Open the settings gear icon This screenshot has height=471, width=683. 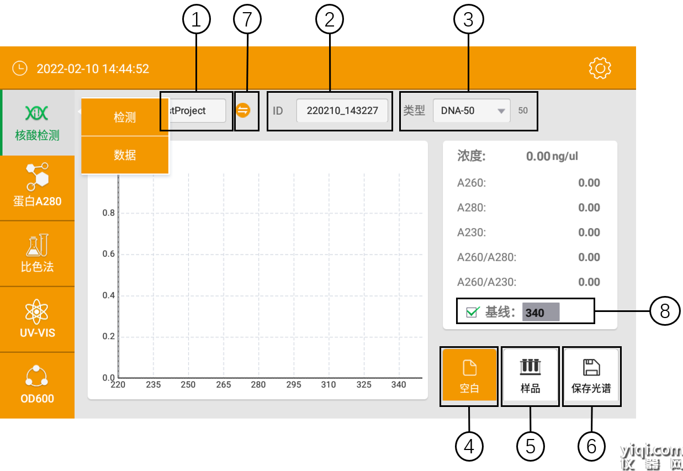coord(600,68)
